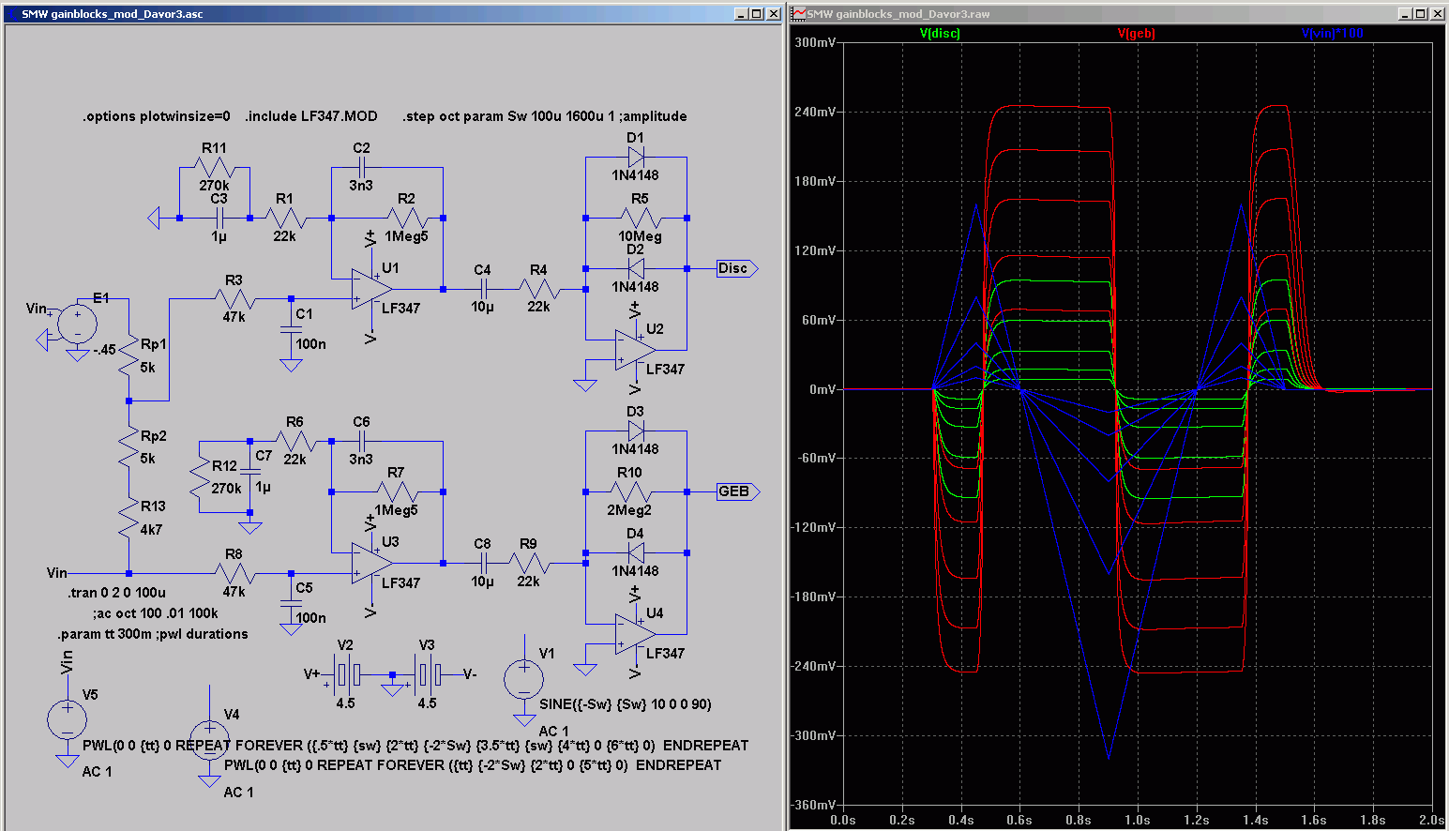Click the V(vin)*100 blue trace label

point(1332,33)
